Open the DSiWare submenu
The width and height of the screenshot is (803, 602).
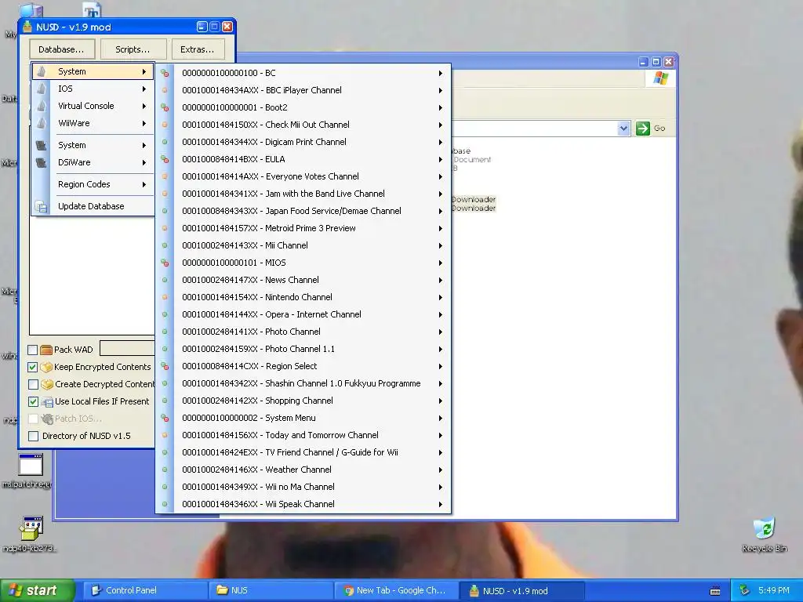pos(93,163)
